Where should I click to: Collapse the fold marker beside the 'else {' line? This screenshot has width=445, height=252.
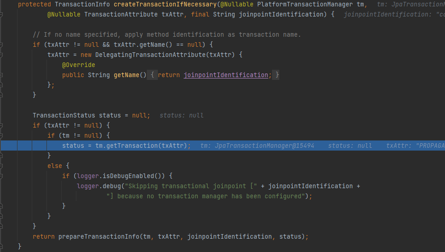(x=1, y=166)
